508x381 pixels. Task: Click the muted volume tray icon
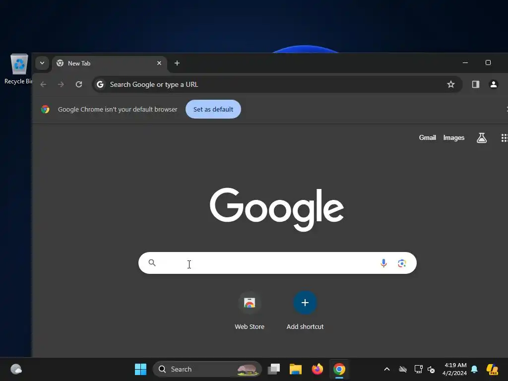click(431, 369)
